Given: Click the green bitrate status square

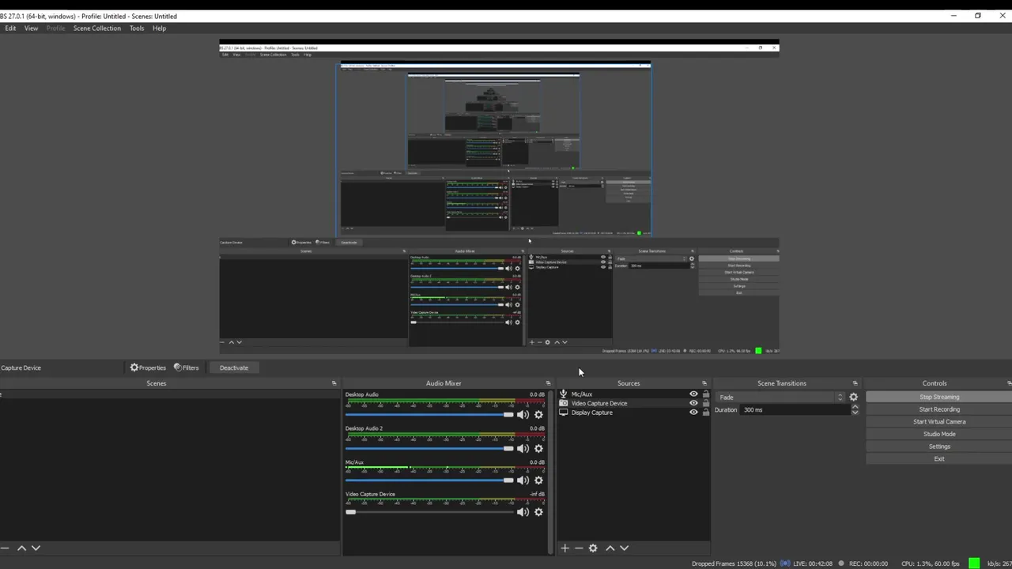Looking at the screenshot, I should point(974,563).
